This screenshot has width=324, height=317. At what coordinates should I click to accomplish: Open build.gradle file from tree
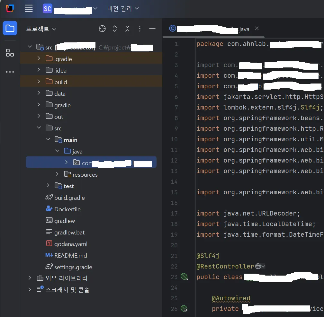tap(69, 198)
